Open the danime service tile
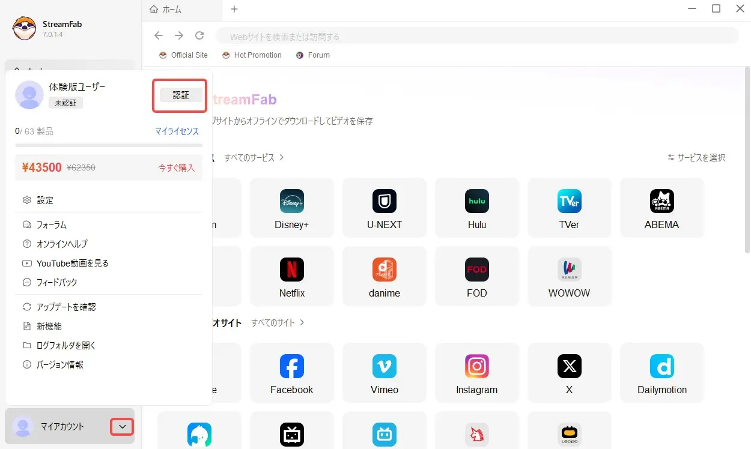Viewport: 751px width, 449px height. [x=384, y=276]
